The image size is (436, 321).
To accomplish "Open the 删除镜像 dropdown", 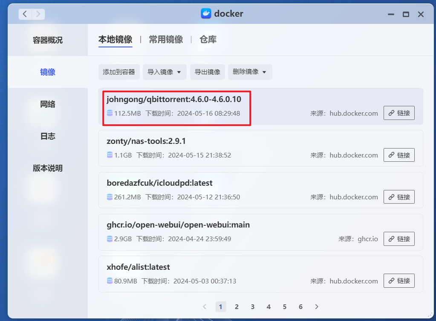I will click(x=250, y=72).
